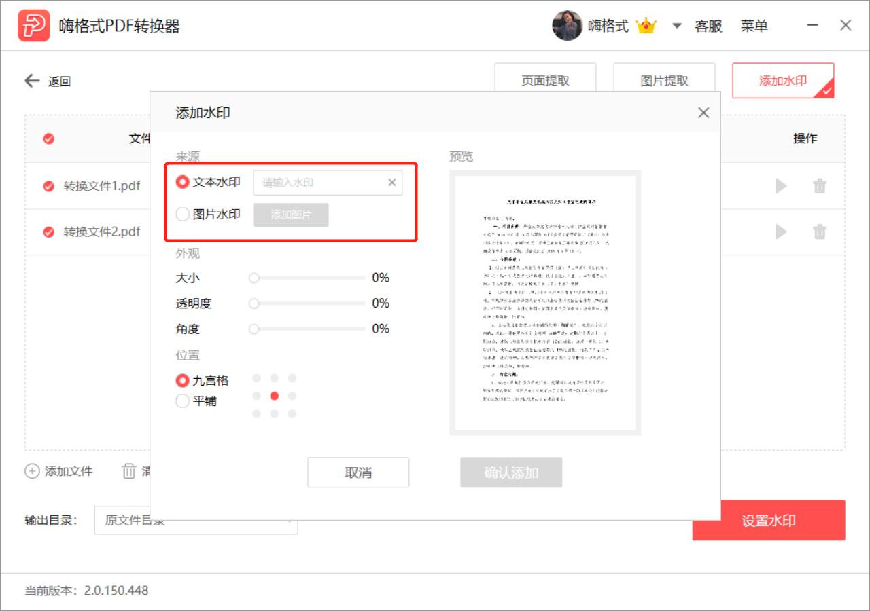The image size is (870, 611).
Task: Click the VIP crown icon
Action: pyautogui.click(x=646, y=26)
